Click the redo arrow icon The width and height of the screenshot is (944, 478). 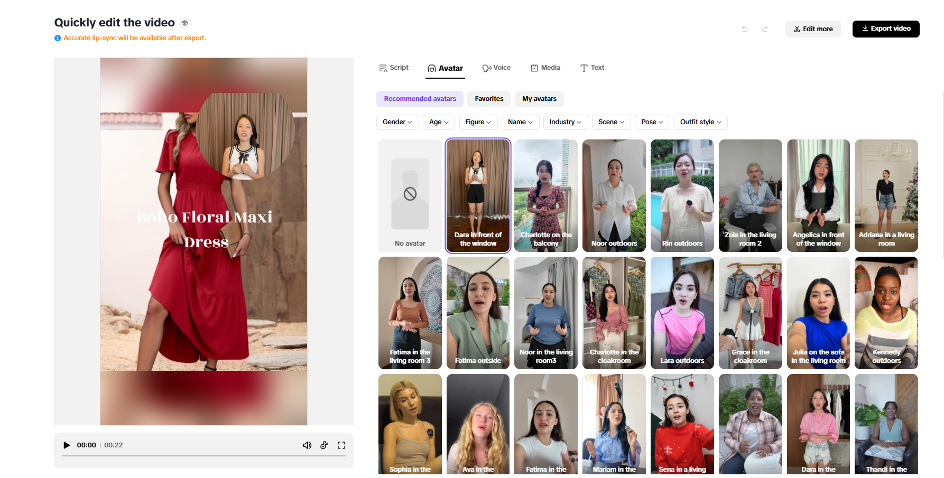click(765, 29)
